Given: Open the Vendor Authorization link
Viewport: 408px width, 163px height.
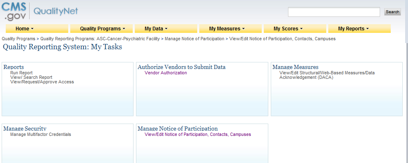Looking at the screenshot, I should click(x=166, y=73).
